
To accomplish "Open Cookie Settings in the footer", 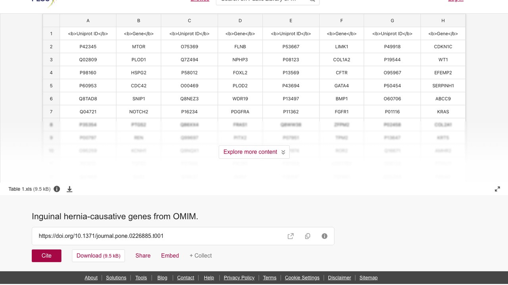I will pyautogui.click(x=302, y=278).
